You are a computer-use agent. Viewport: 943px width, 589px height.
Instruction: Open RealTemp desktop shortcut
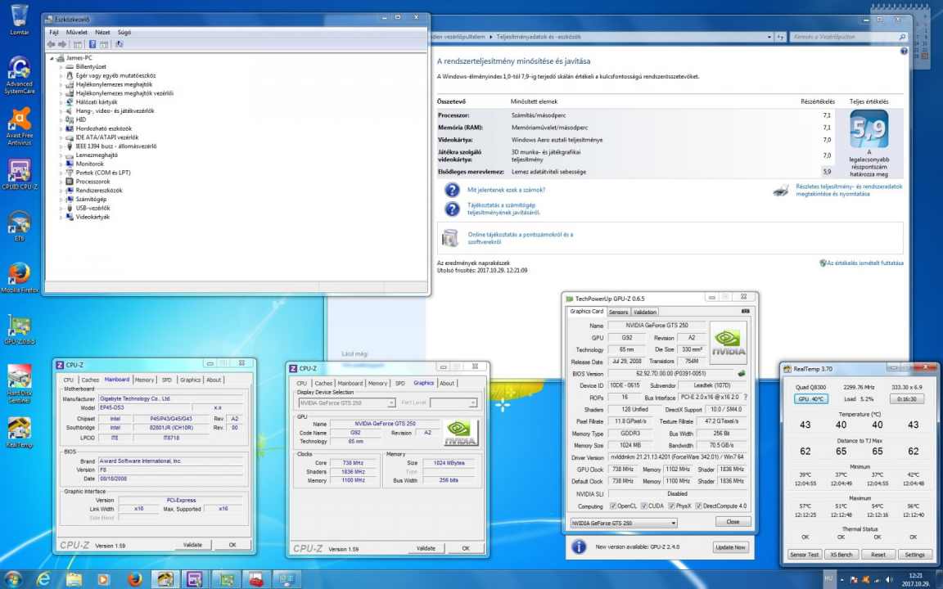click(x=20, y=432)
